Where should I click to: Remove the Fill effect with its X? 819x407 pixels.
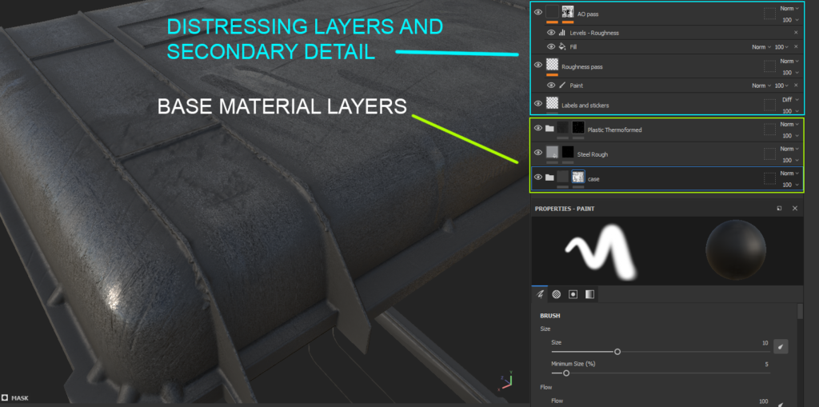[796, 47]
